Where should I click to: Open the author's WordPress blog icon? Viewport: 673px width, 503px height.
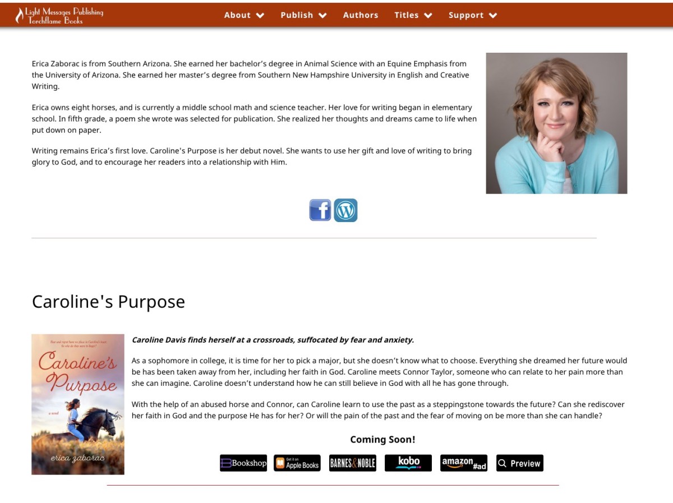[345, 210]
